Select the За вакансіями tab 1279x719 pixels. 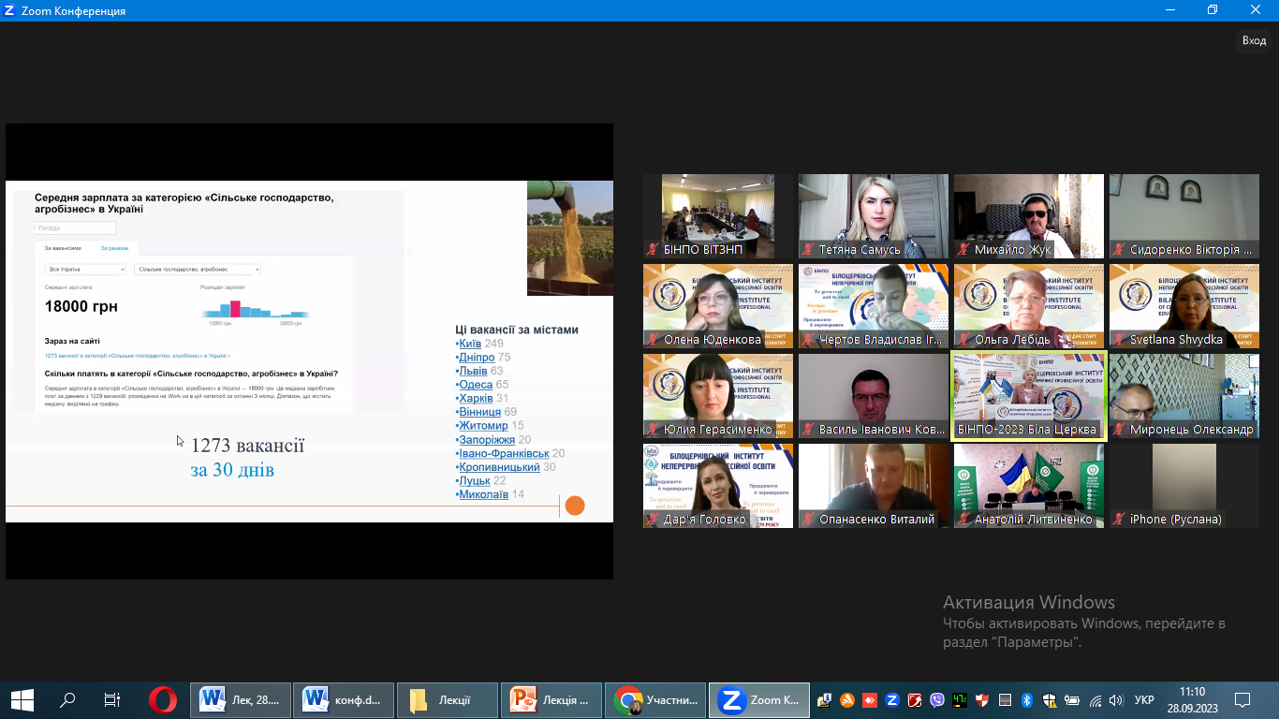pos(63,248)
